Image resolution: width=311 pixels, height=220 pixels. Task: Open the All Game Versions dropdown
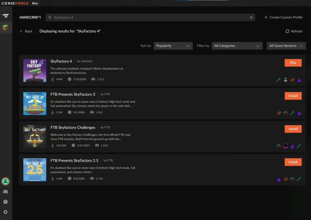point(286,46)
